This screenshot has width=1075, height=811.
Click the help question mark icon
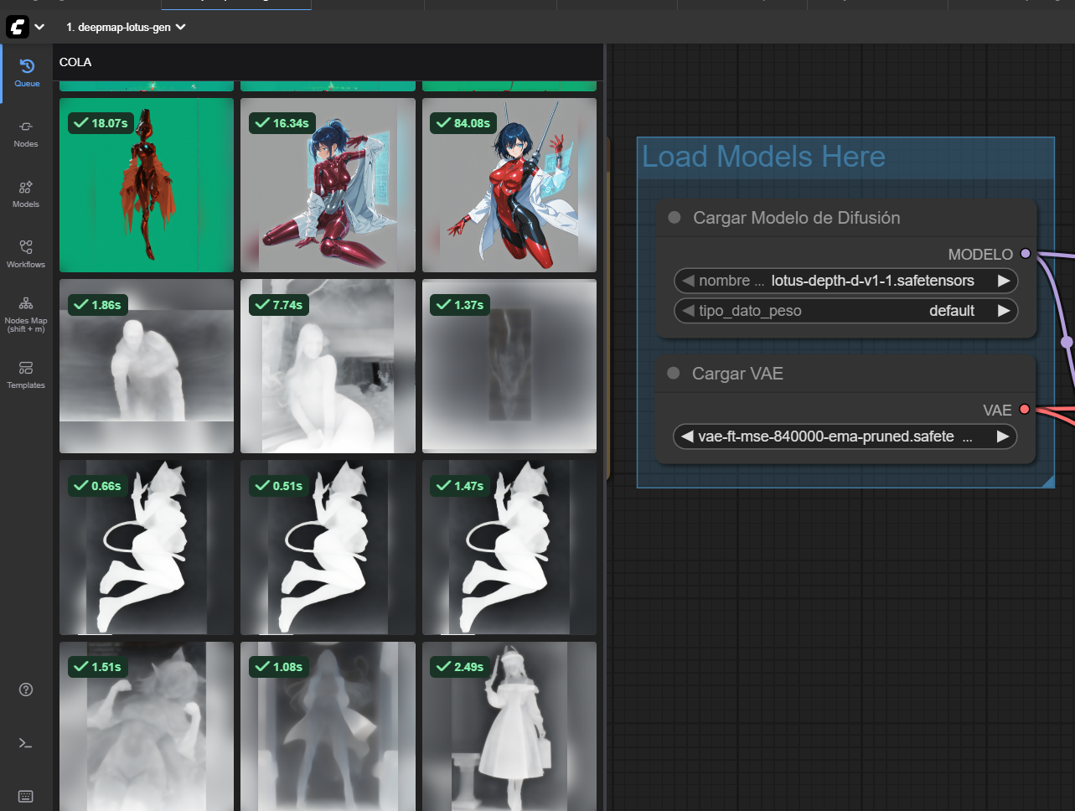click(x=26, y=690)
